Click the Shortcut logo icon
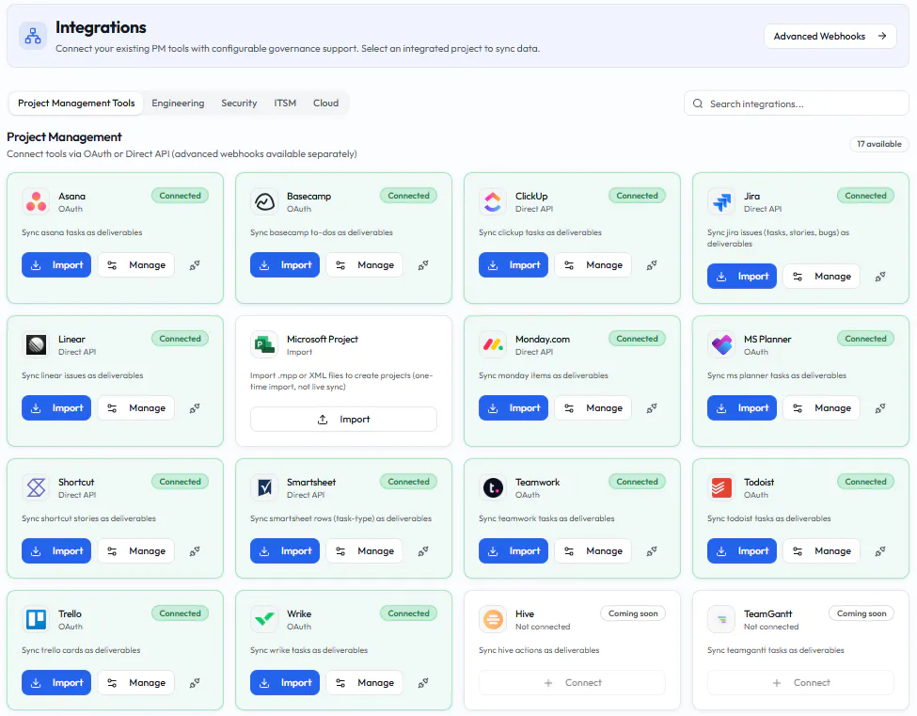Screen dimensions: 917x716 click(x=37, y=487)
